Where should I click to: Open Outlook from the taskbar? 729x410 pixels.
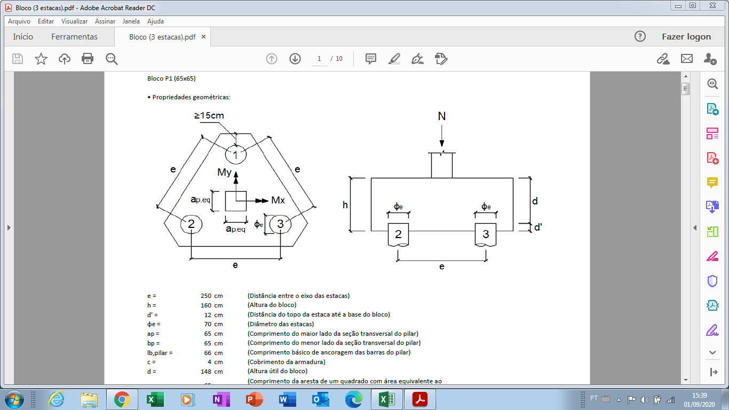coord(320,399)
